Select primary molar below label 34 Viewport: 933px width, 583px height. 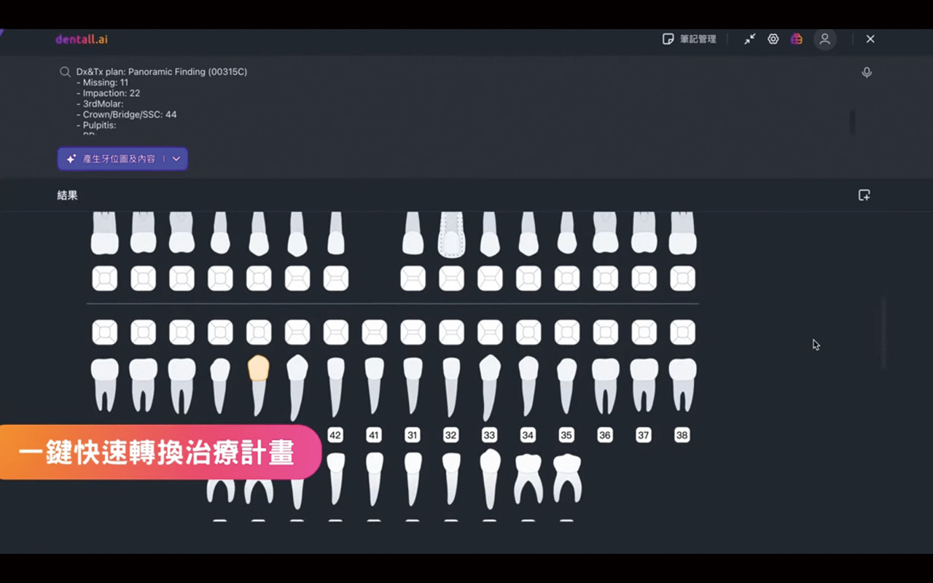point(528,479)
